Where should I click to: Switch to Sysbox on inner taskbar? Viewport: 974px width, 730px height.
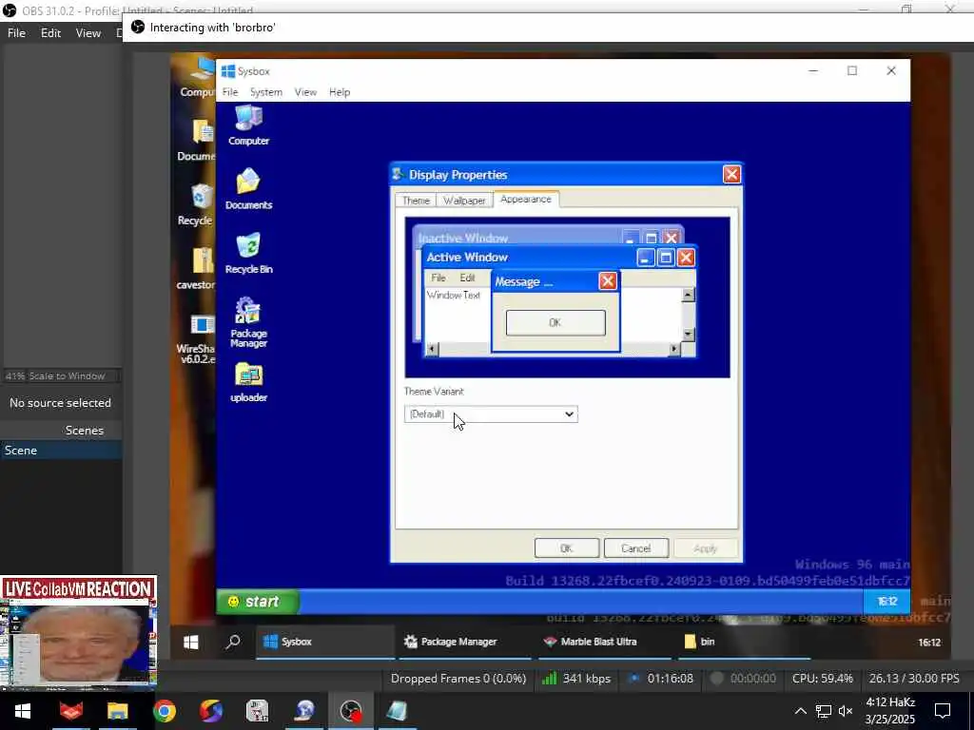pyautogui.click(x=325, y=642)
